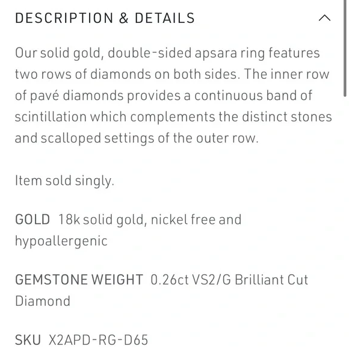Click the '0.26ct VS2/G Brilliant Cut' text

pos(229,280)
